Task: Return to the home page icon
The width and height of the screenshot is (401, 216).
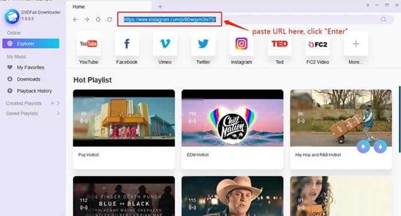Action: point(98,19)
